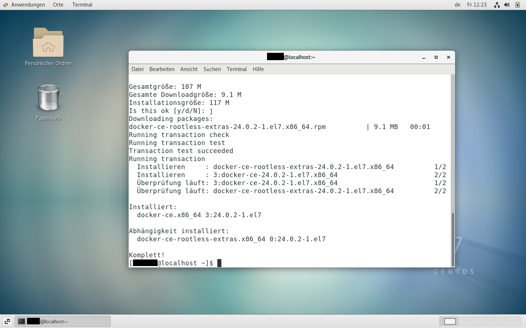The image size is (526, 328).
Task: Click the shell prompt cursor line
Action: (175, 263)
